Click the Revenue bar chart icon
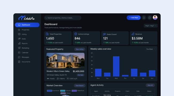Image resolution: width=174 pixels, height=96 pixels. coord(133,34)
